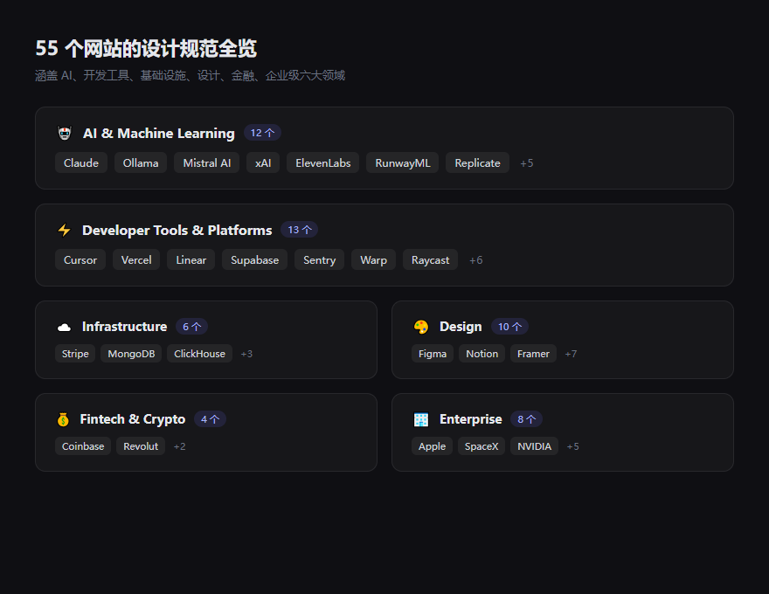Expand the +6 more developer tools
This screenshot has width=769, height=594.
tap(475, 260)
